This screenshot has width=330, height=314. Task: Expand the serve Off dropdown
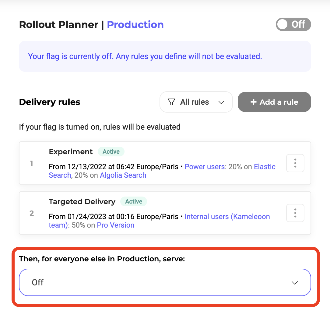(x=165, y=282)
